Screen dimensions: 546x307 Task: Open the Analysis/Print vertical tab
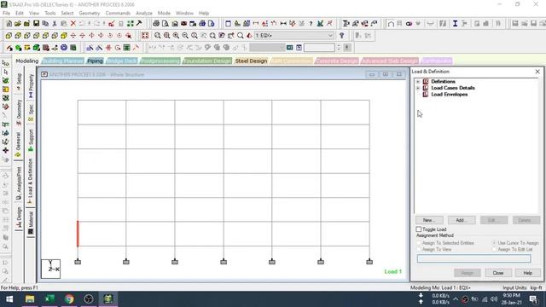tap(19, 183)
